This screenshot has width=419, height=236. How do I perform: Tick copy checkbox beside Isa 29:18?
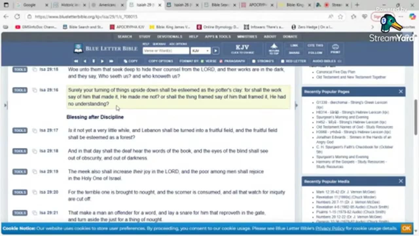(x=34, y=151)
